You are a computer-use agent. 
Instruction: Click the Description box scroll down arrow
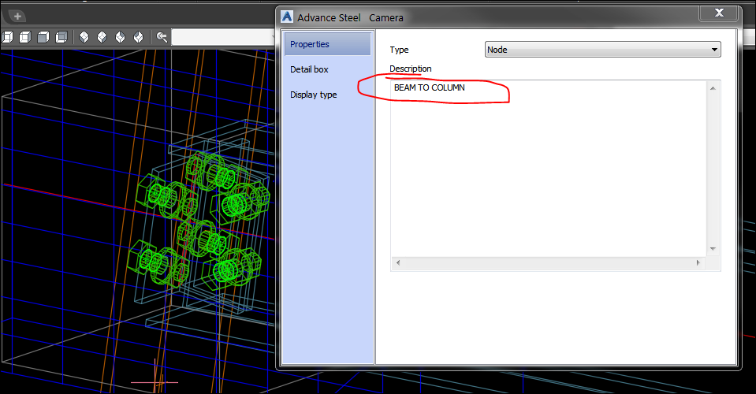point(713,249)
